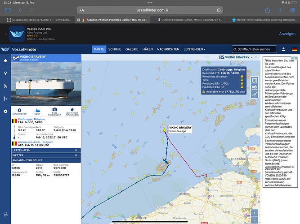Open the settings gear in sidebar

5,112
